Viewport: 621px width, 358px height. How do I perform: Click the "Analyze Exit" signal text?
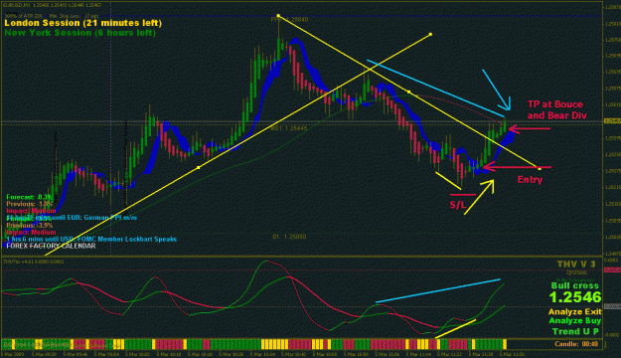[x=574, y=311]
